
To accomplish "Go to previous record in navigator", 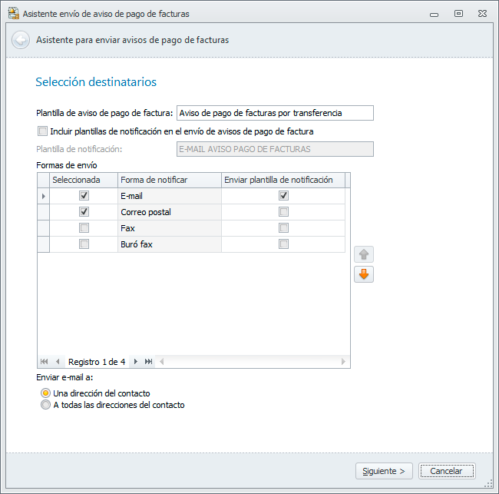I will click(x=57, y=361).
